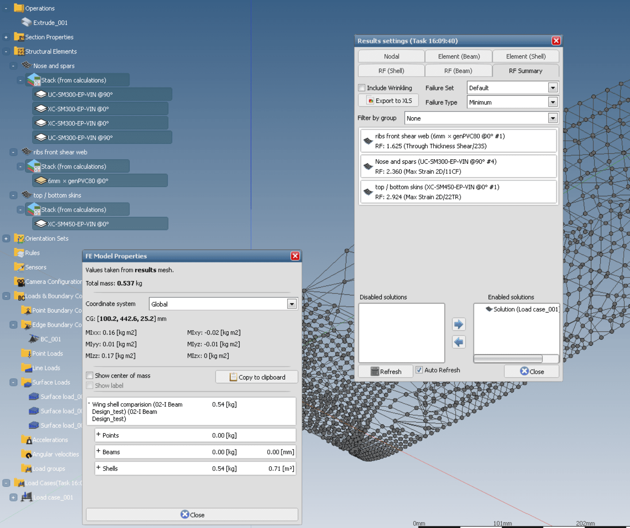
Task: Toggle the Auto Refresh checkbox
Action: [419, 370]
